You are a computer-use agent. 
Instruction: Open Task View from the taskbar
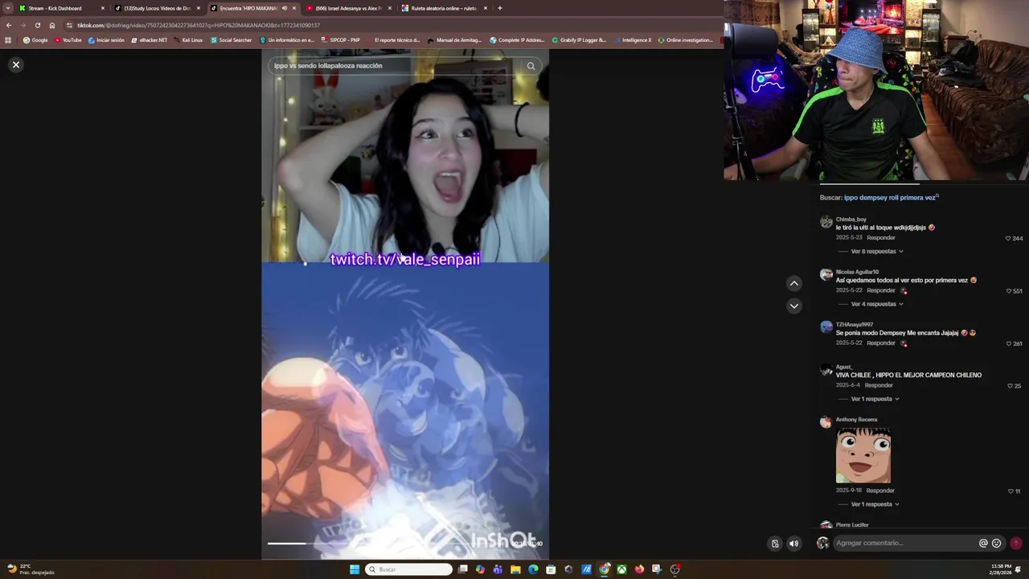pyautogui.click(x=463, y=569)
